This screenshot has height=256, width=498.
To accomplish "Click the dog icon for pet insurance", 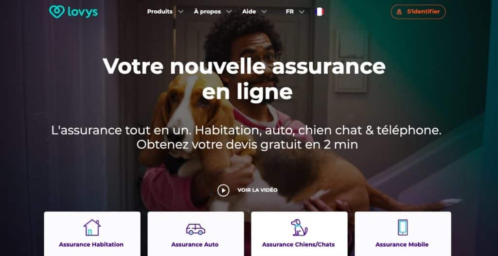I will 299,227.
